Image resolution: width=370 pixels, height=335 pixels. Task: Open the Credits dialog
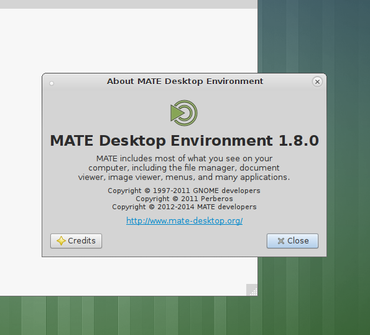(x=76, y=241)
